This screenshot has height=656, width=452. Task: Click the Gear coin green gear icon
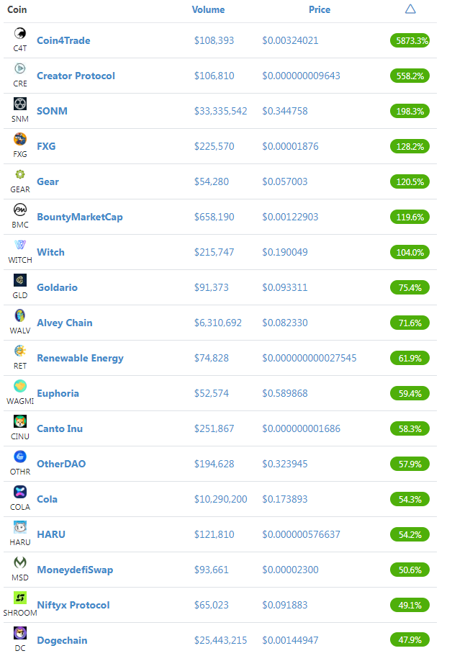click(x=20, y=174)
